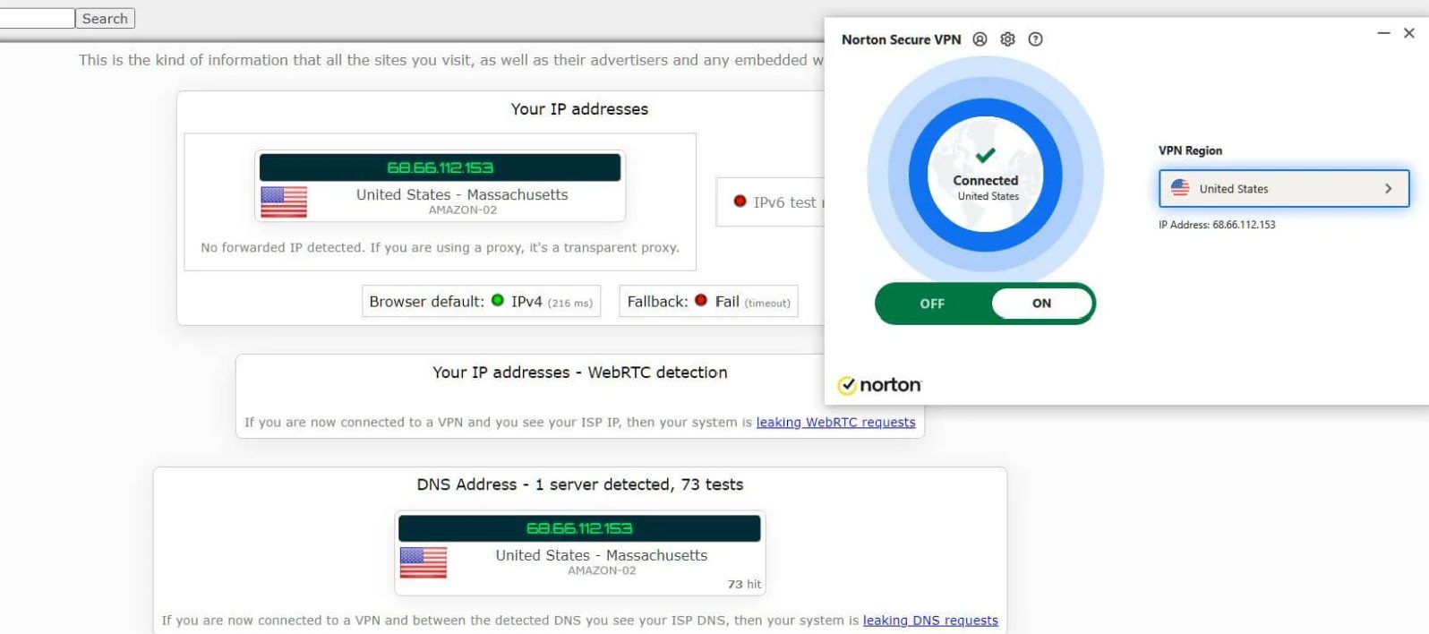This screenshot has width=1429, height=634.
Task: Click the Connected status circle
Action: [x=985, y=175]
